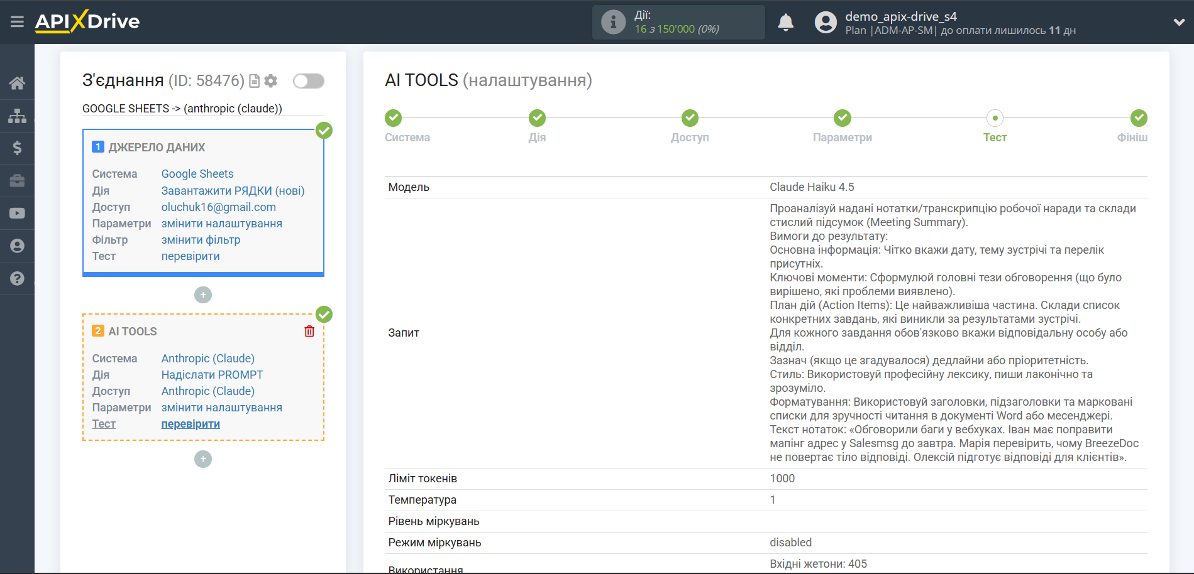The height and width of the screenshot is (574, 1194).
Task: Open the connections sitemap icon
Action: (17, 116)
